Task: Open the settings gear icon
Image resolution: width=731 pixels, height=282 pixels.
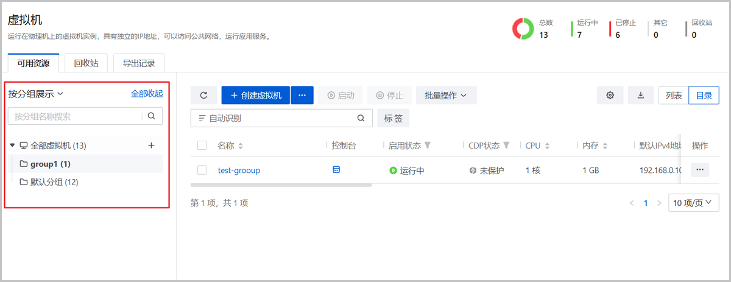Action: (x=610, y=95)
